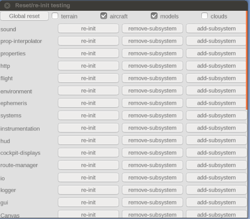Remove the systems subsystem
250x219 pixels.
point(152,116)
